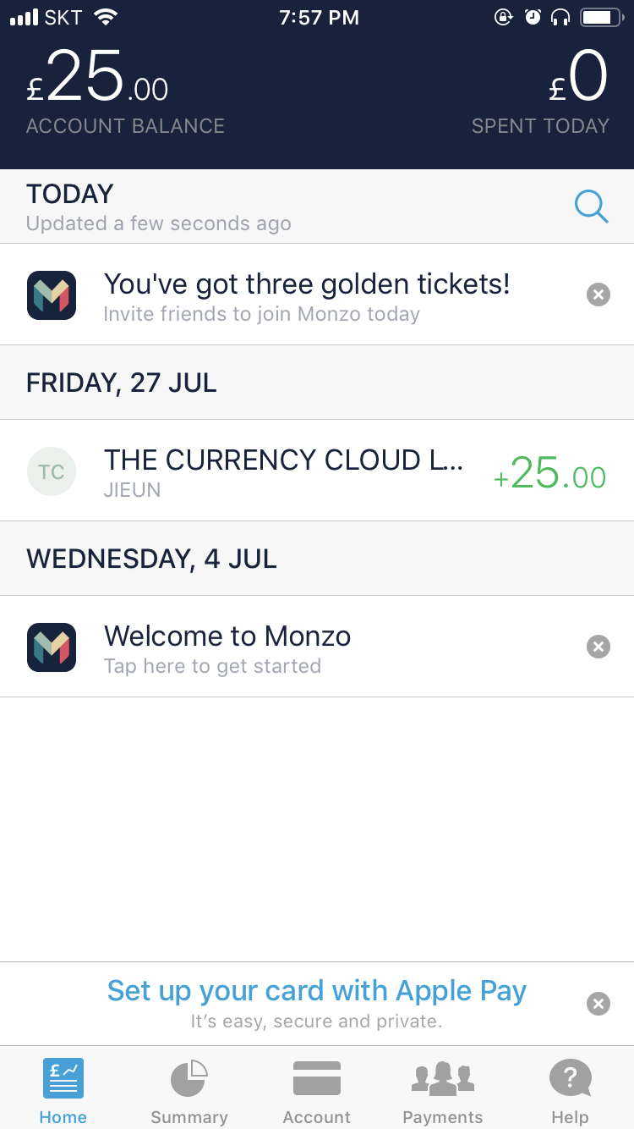Tap the TC merchant avatar circle
This screenshot has height=1129, width=634.
point(52,471)
